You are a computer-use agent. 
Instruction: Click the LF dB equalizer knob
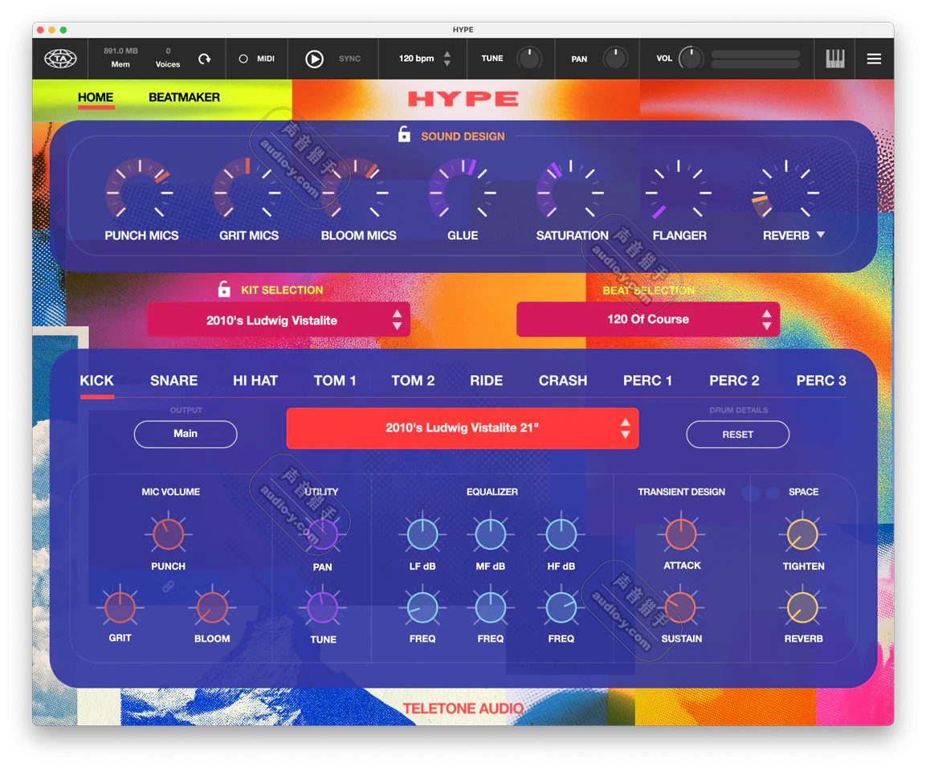click(x=422, y=534)
